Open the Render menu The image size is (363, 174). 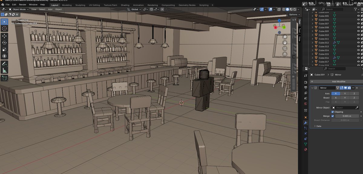(x=23, y=5)
